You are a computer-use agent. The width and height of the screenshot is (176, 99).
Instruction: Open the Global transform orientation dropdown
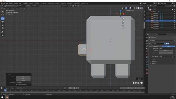coord(65,6)
